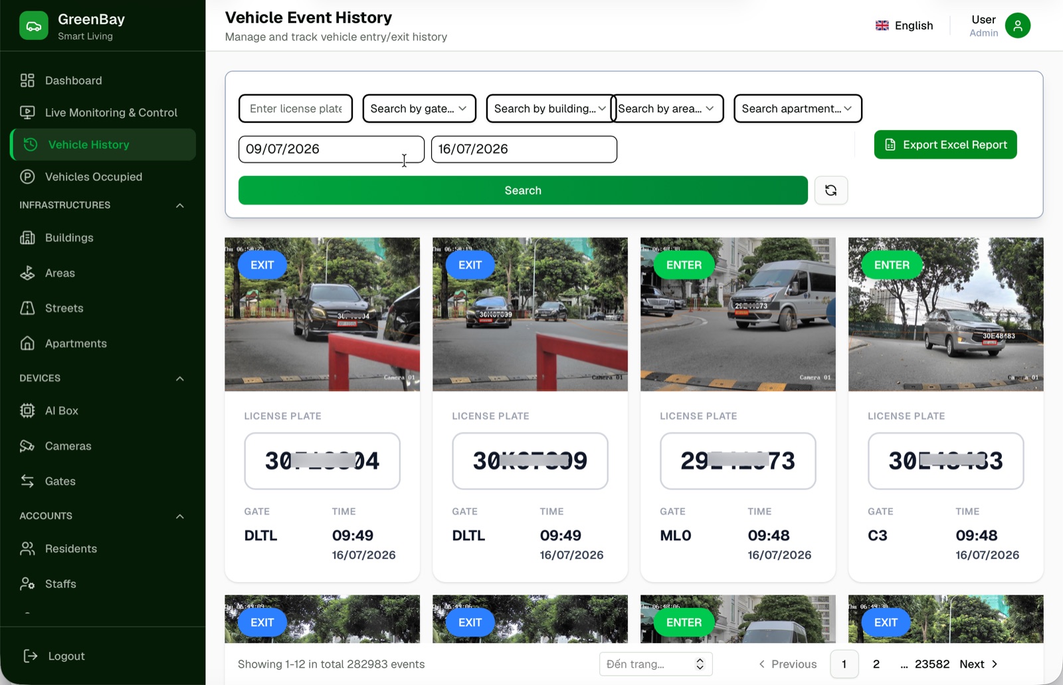
Task: Open the C3 gate ENTER event image
Action: 946,314
